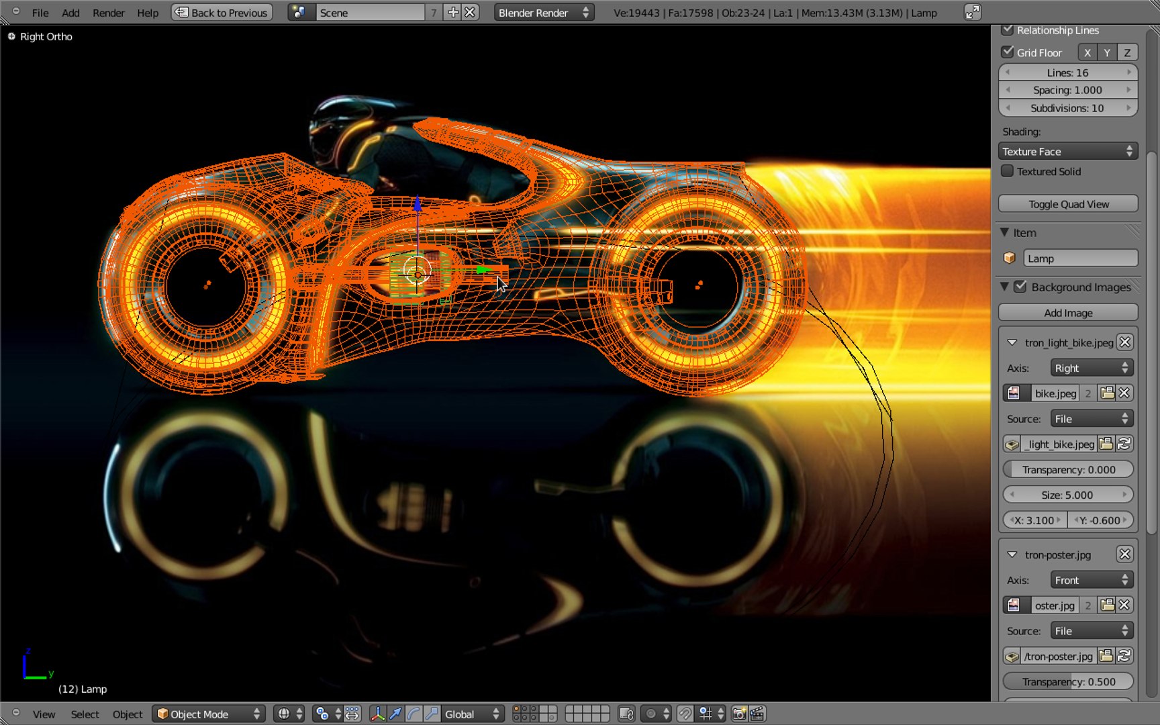Select a layer in the second layer block
Image resolution: width=1160 pixels, height=725 pixels.
coord(570,710)
